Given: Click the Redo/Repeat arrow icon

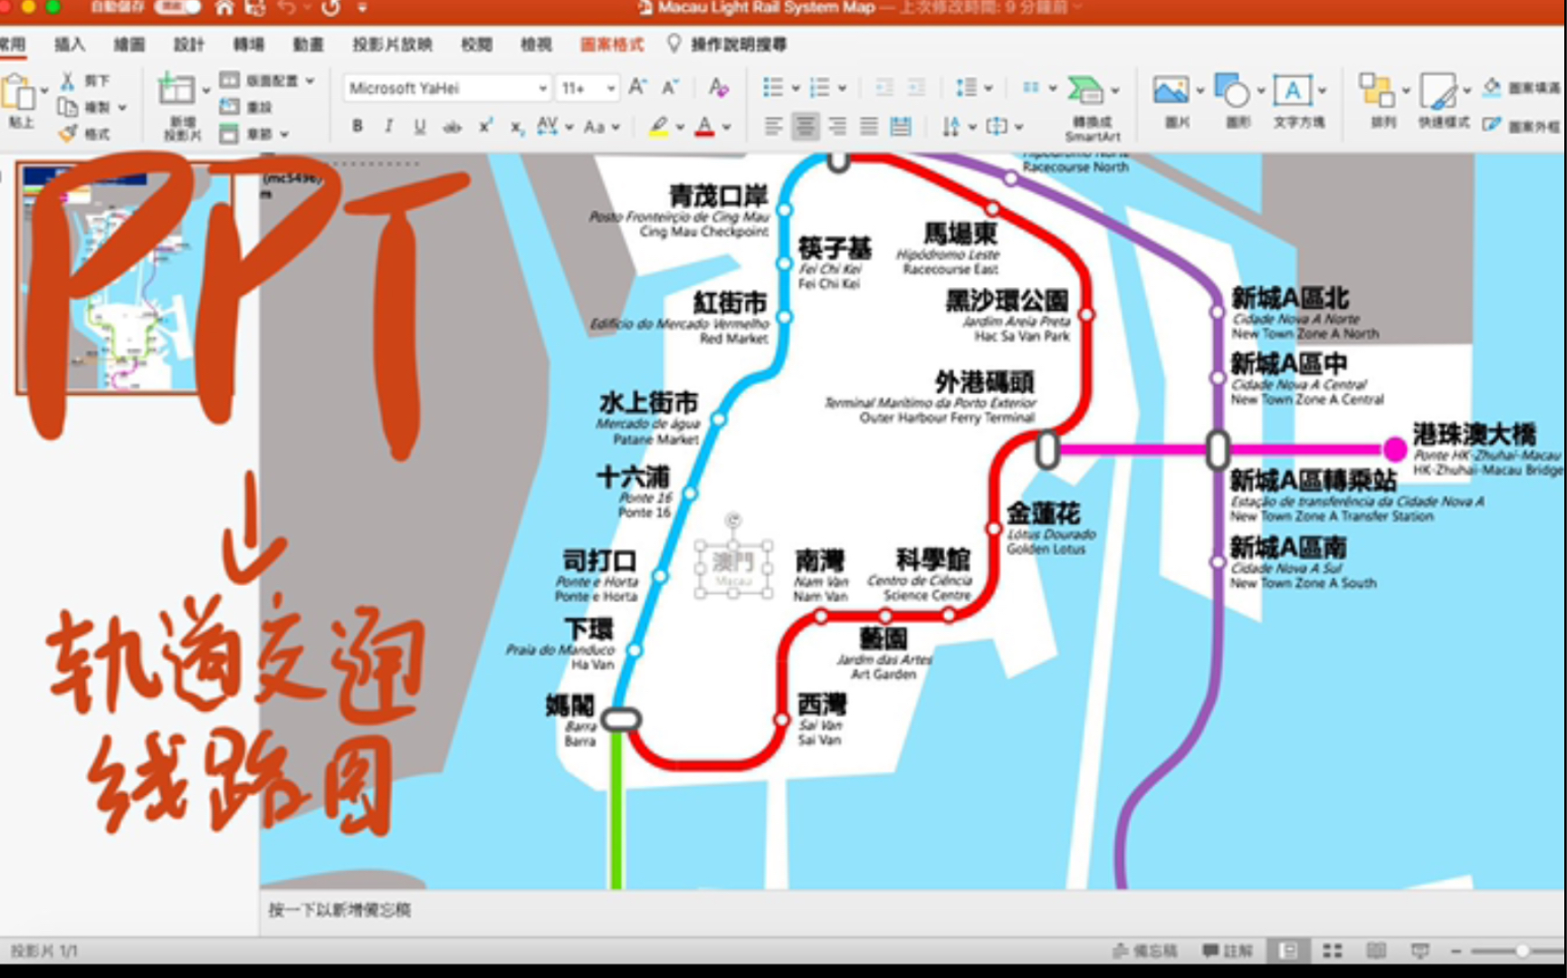Looking at the screenshot, I should pos(330,8).
